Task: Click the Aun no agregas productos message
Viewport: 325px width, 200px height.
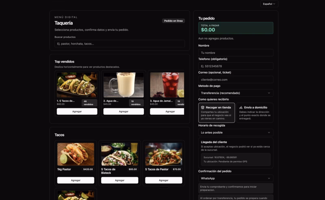Action: [216, 38]
